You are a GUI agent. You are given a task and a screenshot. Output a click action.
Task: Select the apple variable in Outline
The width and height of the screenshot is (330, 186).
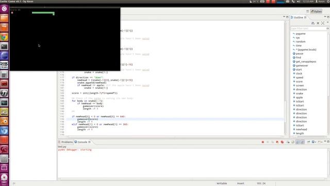click(299, 98)
